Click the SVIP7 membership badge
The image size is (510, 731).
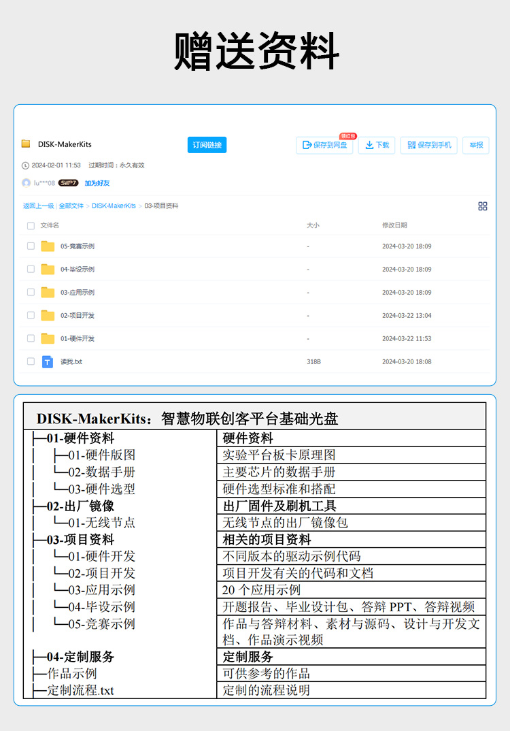pyautogui.click(x=68, y=183)
